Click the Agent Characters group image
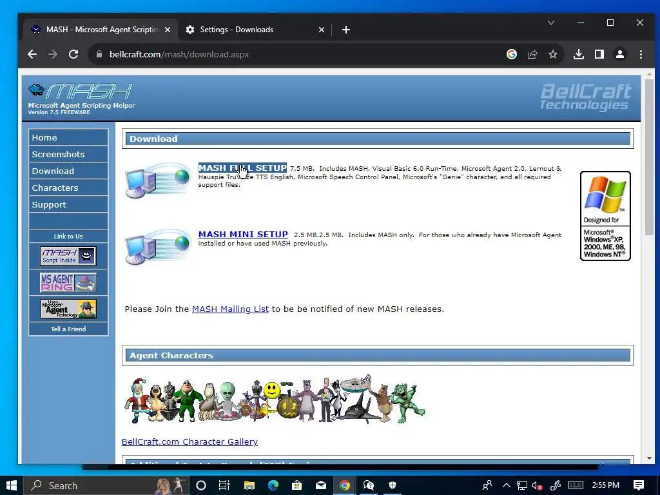Image resolution: width=660 pixels, height=495 pixels. pos(275,399)
